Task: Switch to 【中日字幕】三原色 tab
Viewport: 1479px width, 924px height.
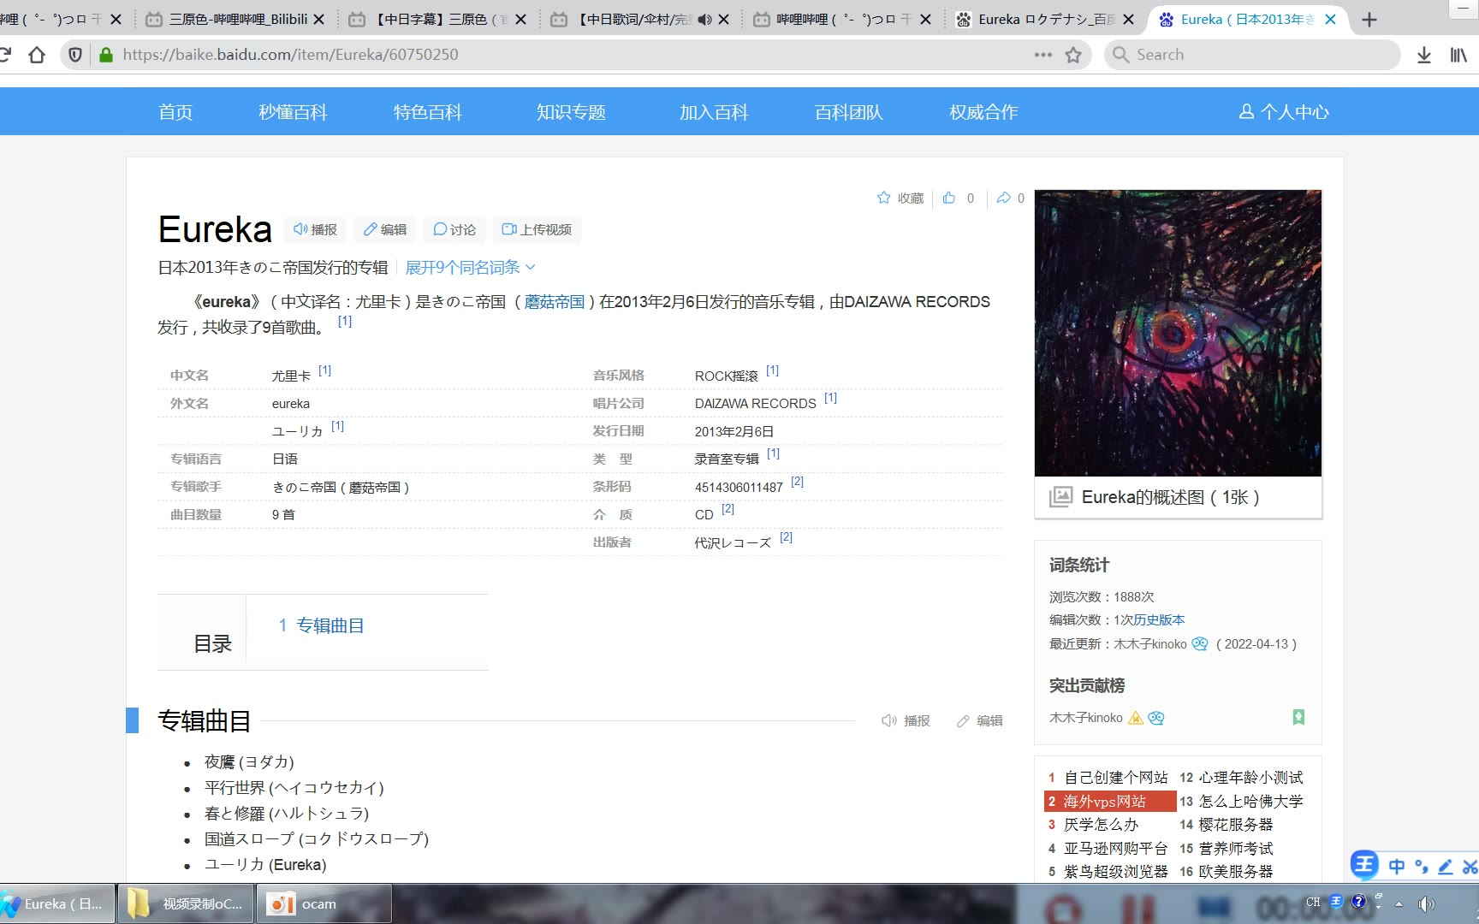Action: [x=438, y=19]
